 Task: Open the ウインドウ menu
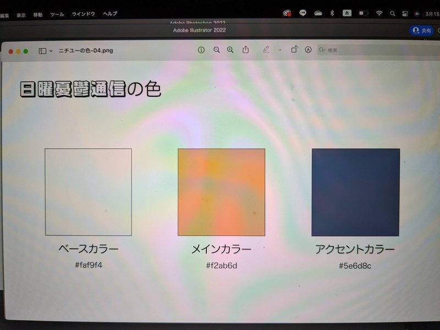(x=84, y=14)
